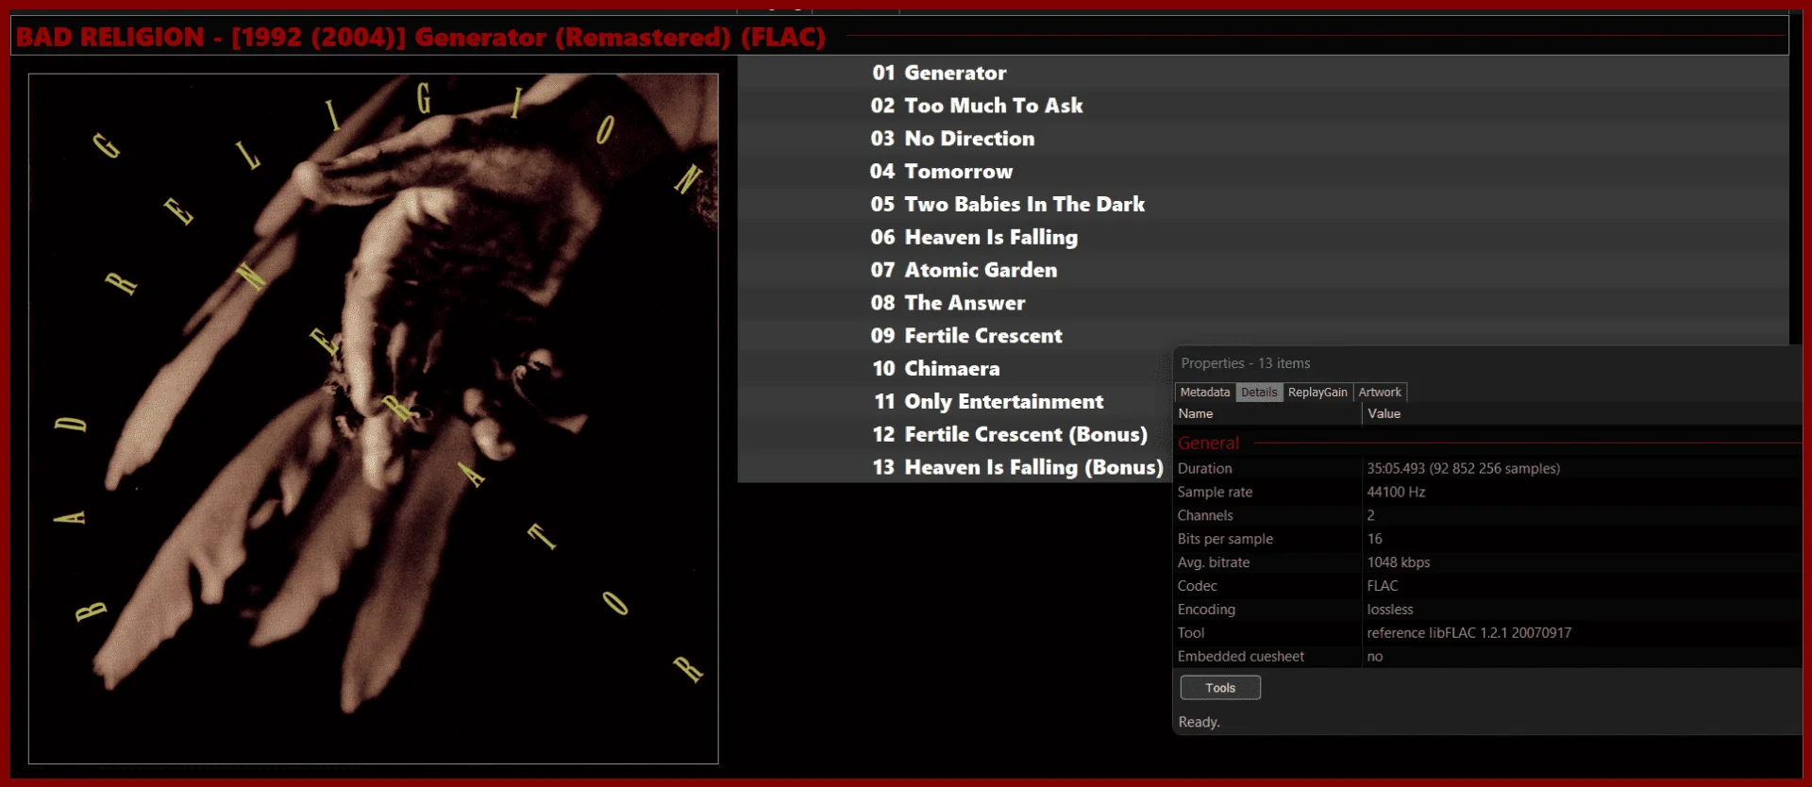The width and height of the screenshot is (1812, 787).
Task: Select the Codec property row
Action: point(1488,587)
